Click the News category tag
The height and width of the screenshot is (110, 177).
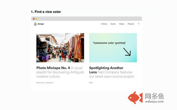[91, 82]
